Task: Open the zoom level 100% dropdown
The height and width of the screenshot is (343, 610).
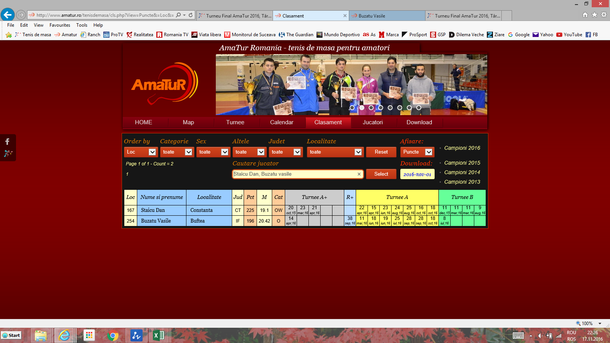Action: (600, 324)
